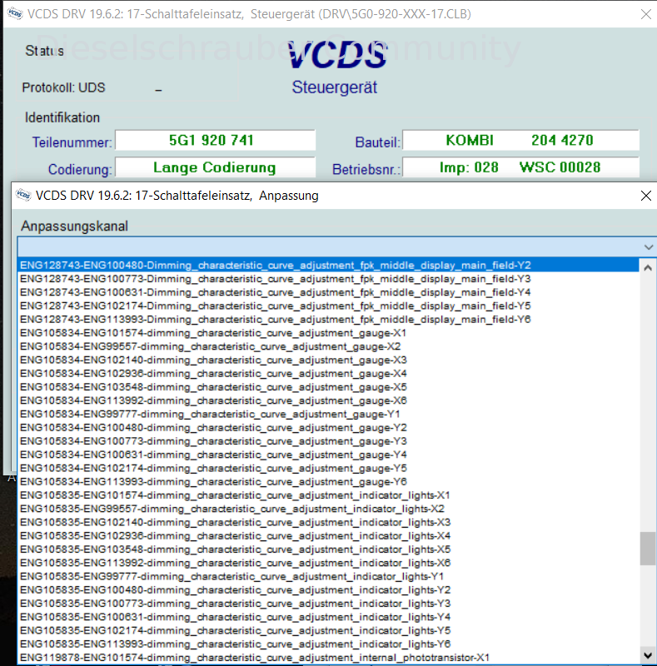Select dimming curve adjustment_gauge-Y6 entry
Screen dimensions: 657x666
pyautogui.click(x=328, y=482)
